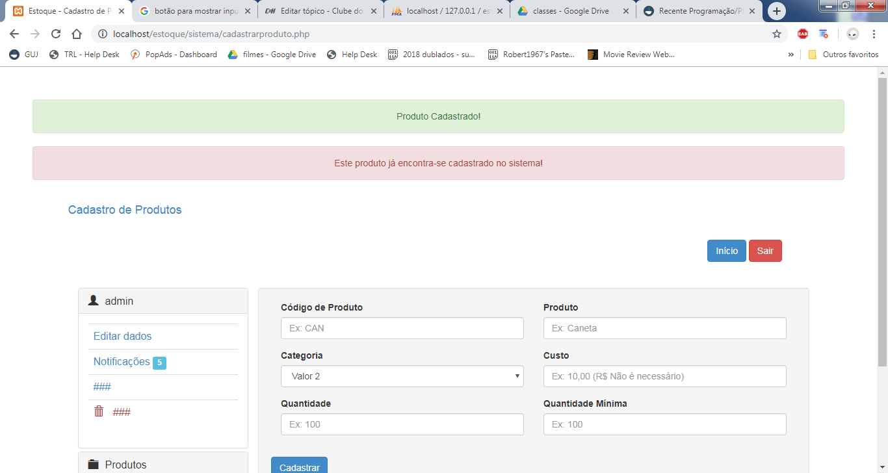Image resolution: width=888 pixels, height=473 pixels.
Task: Click the red ### link beside the trash
Action: 122,412
